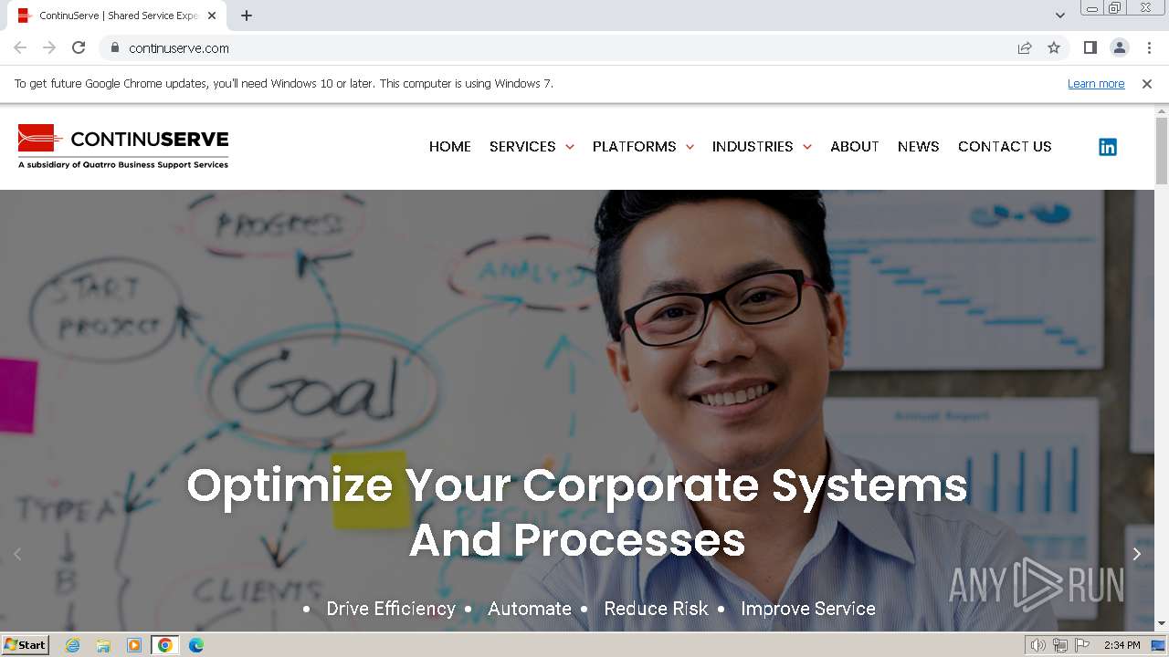Click Show desktop button in tray
Viewport: 1169px width, 657px height.
point(1158,645)
